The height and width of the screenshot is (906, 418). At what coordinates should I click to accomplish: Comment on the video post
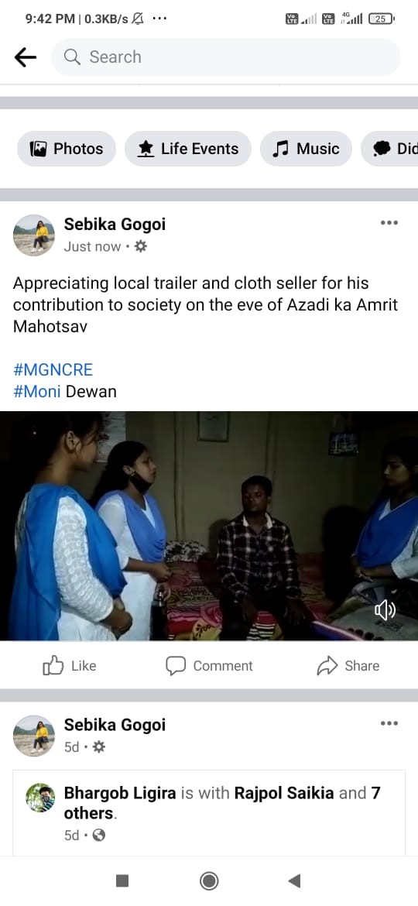[209, 666]
